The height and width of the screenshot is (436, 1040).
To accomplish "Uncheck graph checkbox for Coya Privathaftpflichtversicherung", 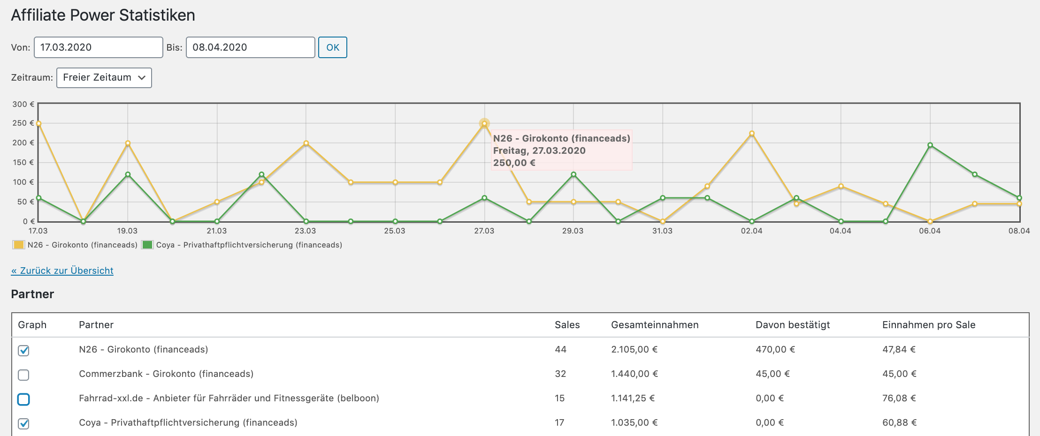I will pyautogui.click(x=23, y=423).
